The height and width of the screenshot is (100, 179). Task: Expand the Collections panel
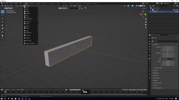click(x=156, y=73)
